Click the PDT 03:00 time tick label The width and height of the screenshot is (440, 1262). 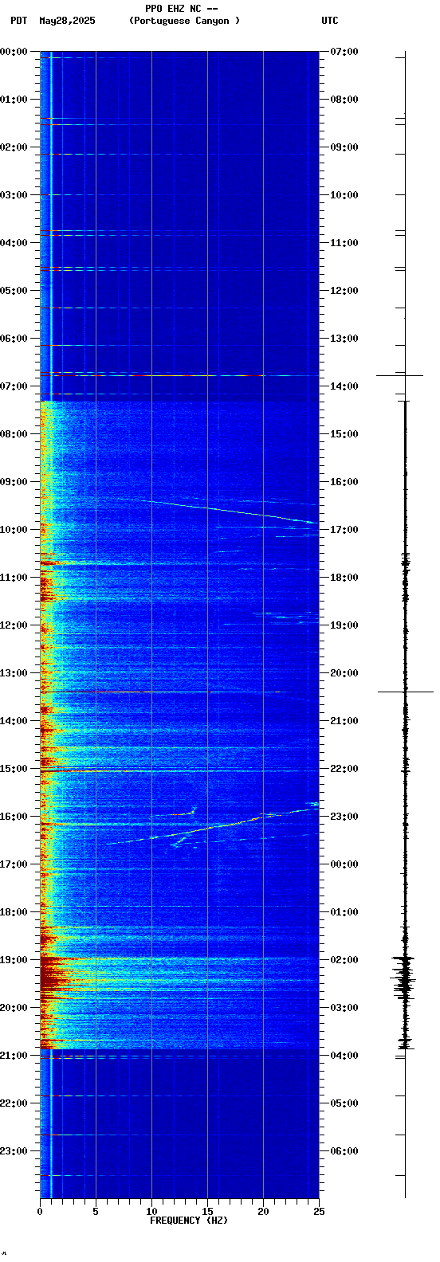[14, 195]
